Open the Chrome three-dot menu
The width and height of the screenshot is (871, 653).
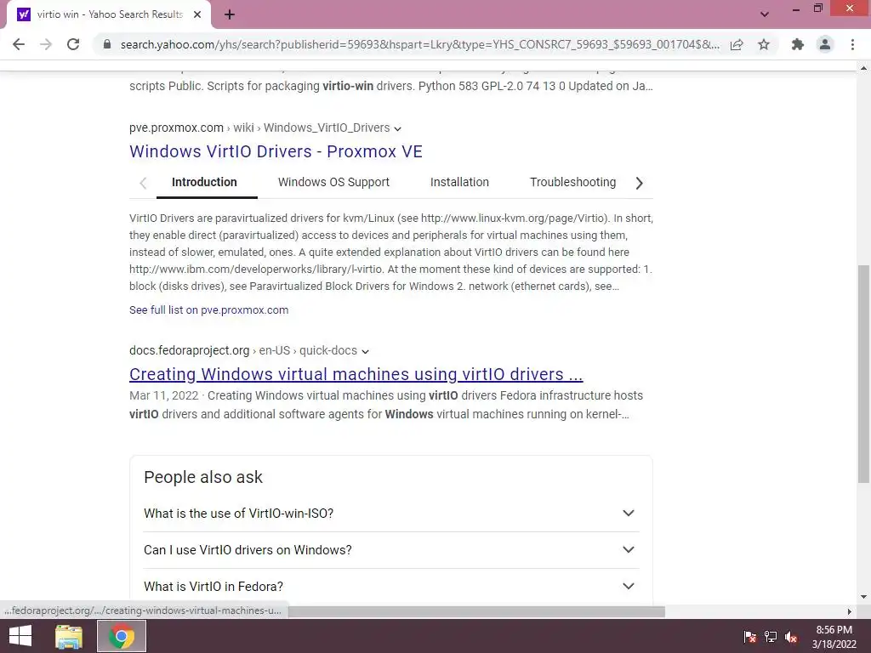point(852,44)
